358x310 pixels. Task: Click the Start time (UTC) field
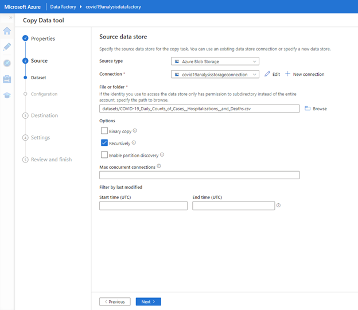tap(143, 206)
